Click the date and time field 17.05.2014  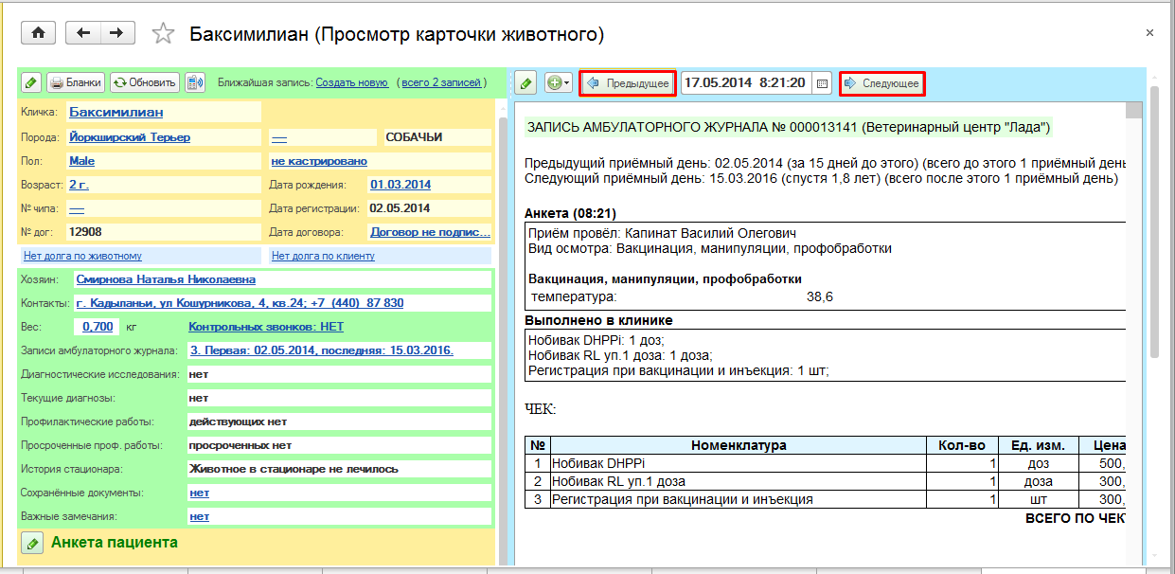(x=745, y=83)
